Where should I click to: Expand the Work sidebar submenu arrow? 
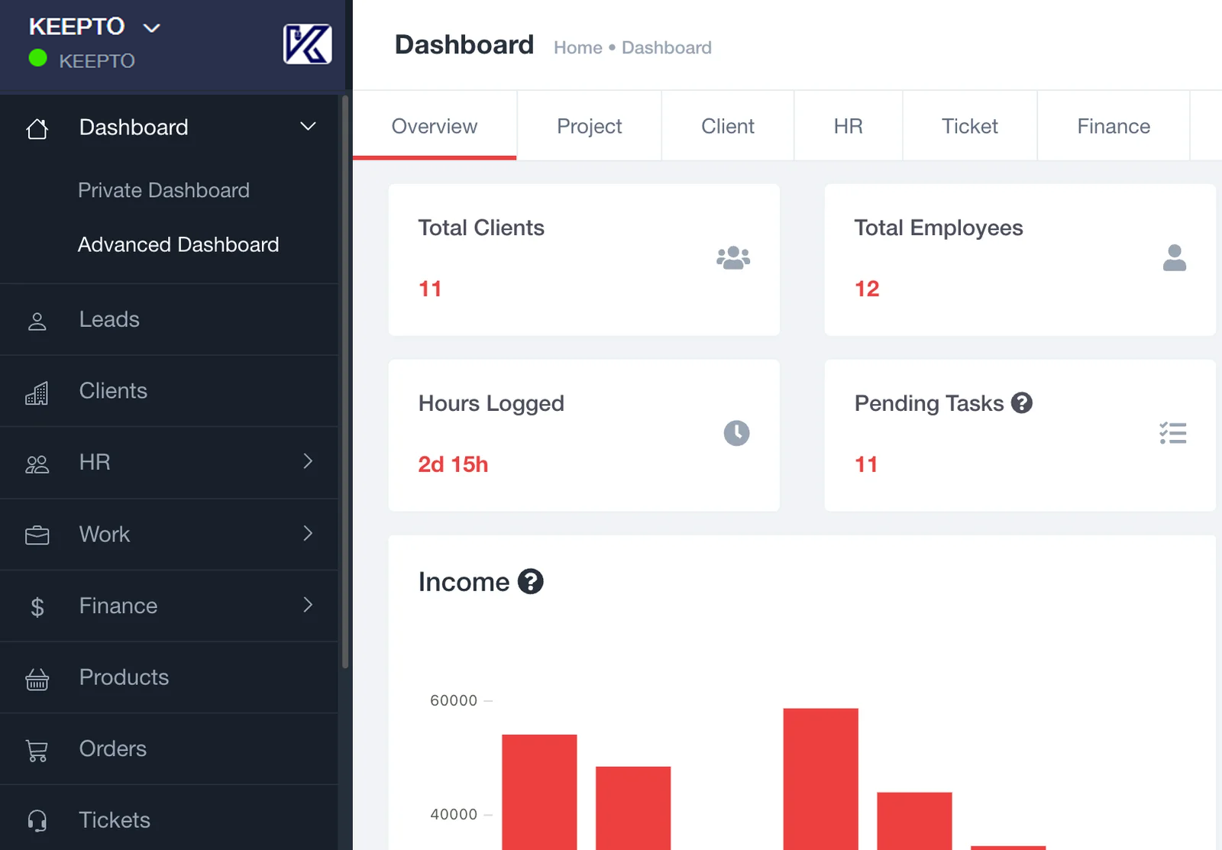pos(308,533)
